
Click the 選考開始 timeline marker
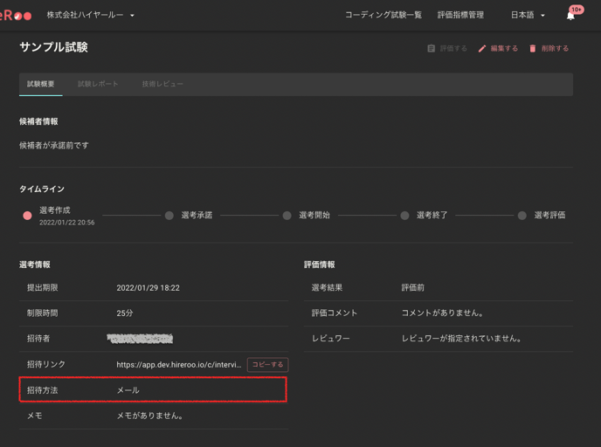(x=287, y=216)
